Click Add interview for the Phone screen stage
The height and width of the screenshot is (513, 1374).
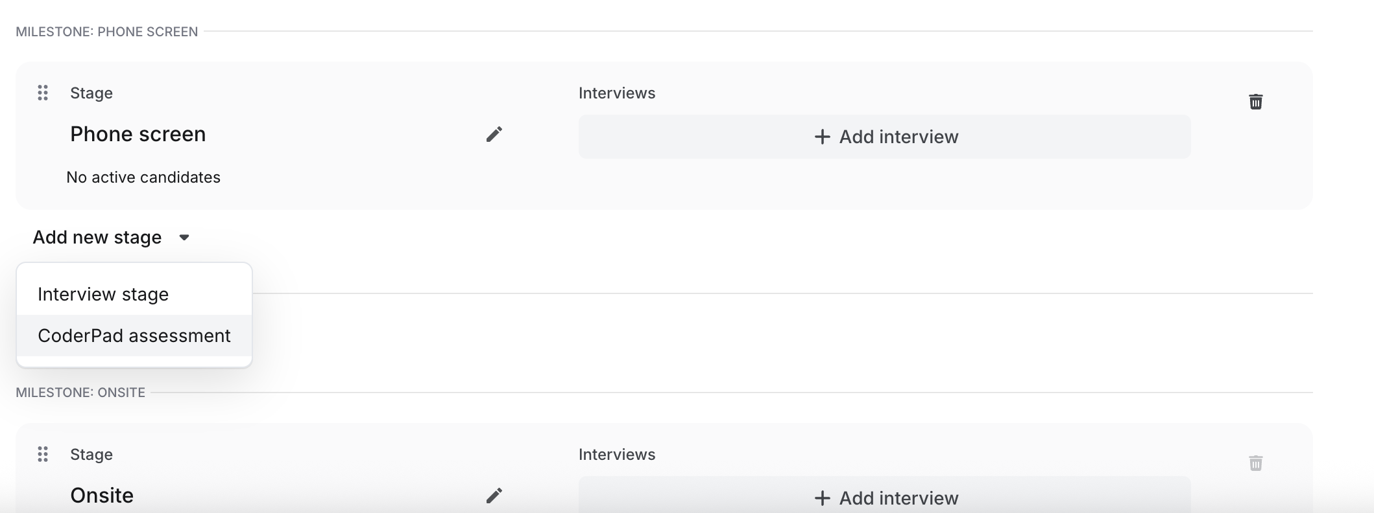[x=885, y=137]
